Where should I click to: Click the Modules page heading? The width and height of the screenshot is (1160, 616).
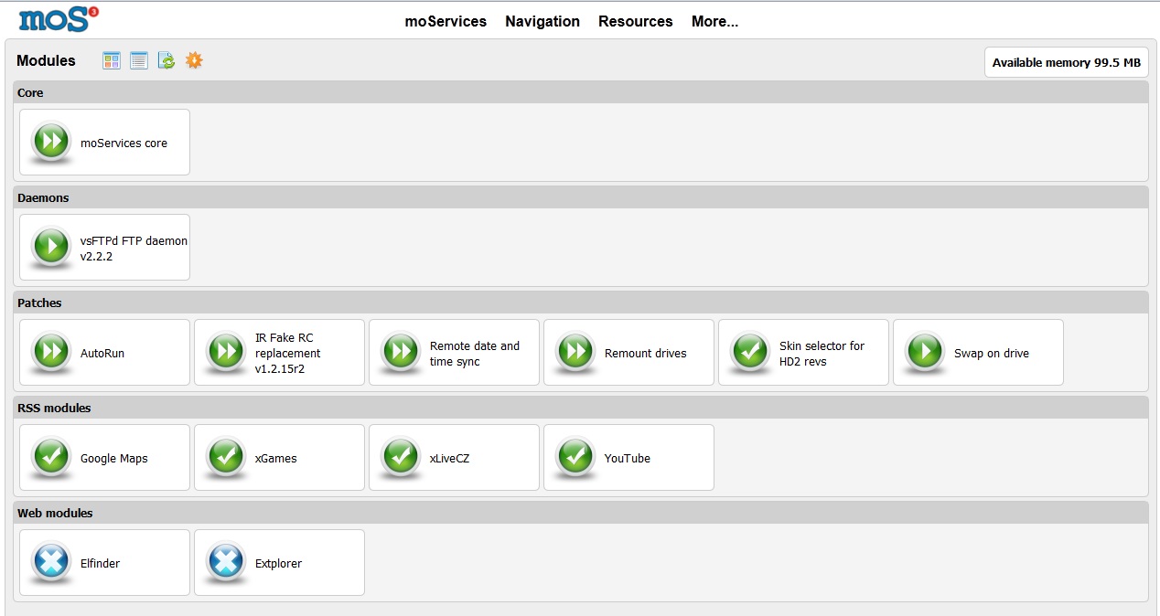click(46, 60)
